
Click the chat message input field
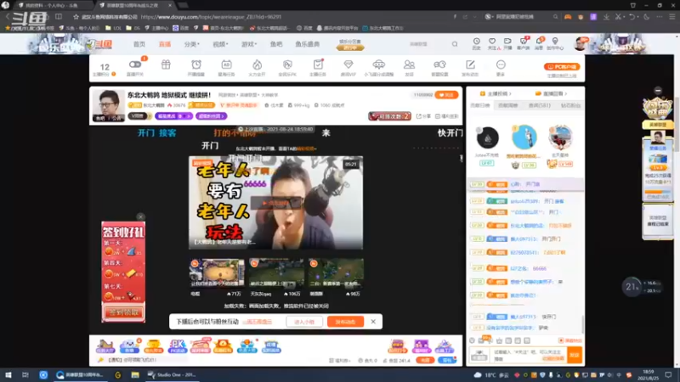[528, 355]
